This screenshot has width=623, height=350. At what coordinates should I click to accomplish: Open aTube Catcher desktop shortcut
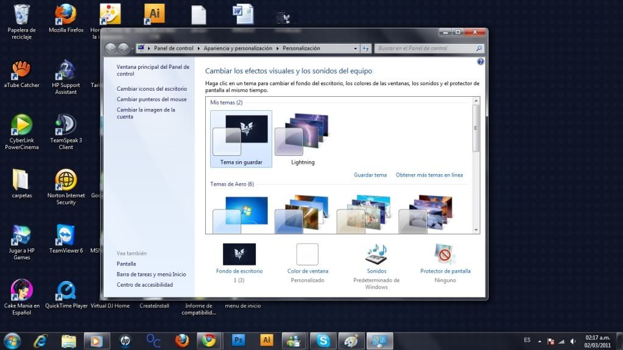21,74
